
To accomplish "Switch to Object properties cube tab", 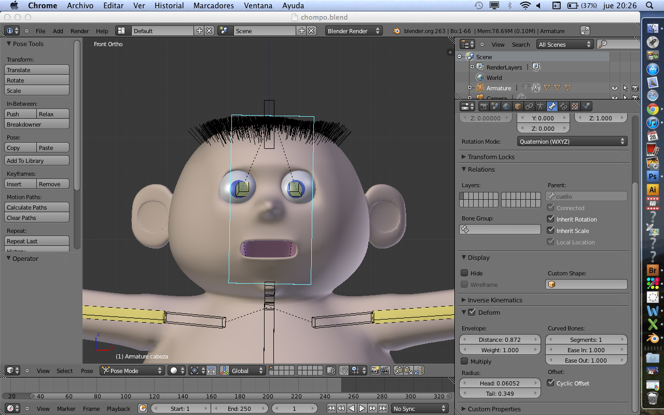I will (518, 106).
